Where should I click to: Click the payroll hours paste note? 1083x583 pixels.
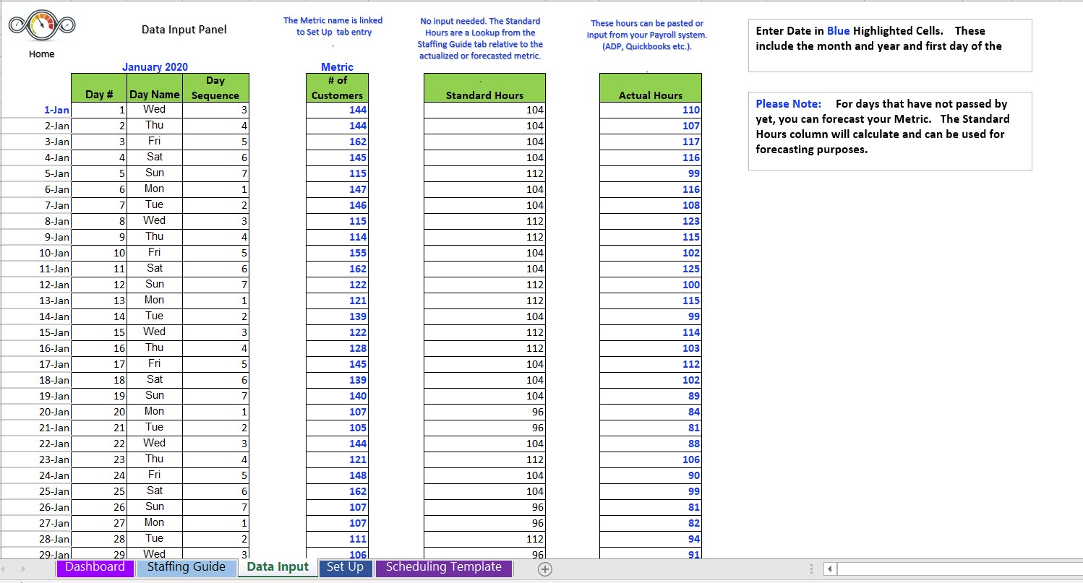(x=647, y=35)
